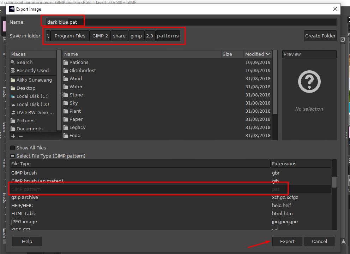
Task: Select the Stone folder
Action: pyautogui.click(x=167, y=95)
